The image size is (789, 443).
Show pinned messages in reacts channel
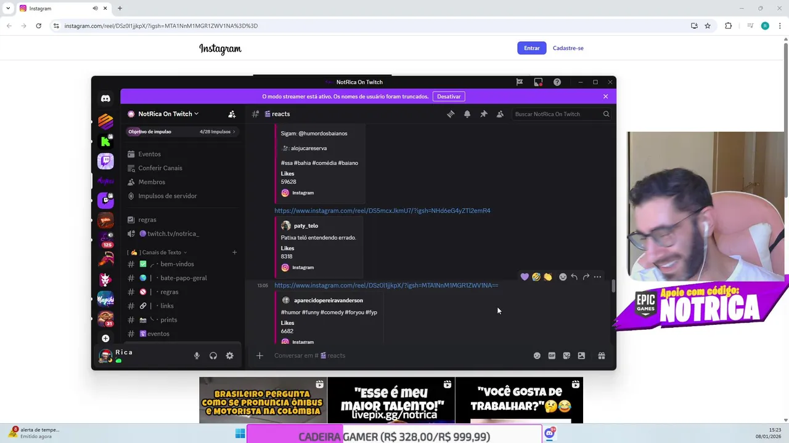pyautogui.click(x=484, y=114)
